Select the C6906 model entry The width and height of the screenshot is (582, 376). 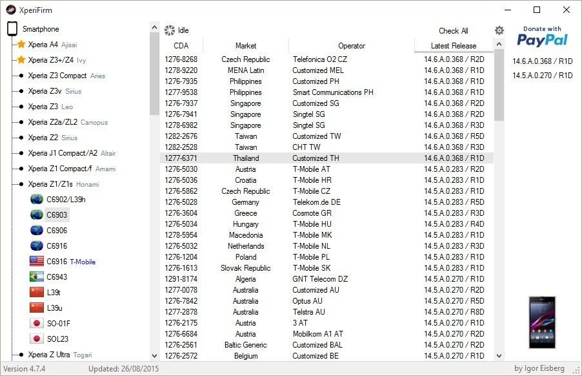coord(57,231)
